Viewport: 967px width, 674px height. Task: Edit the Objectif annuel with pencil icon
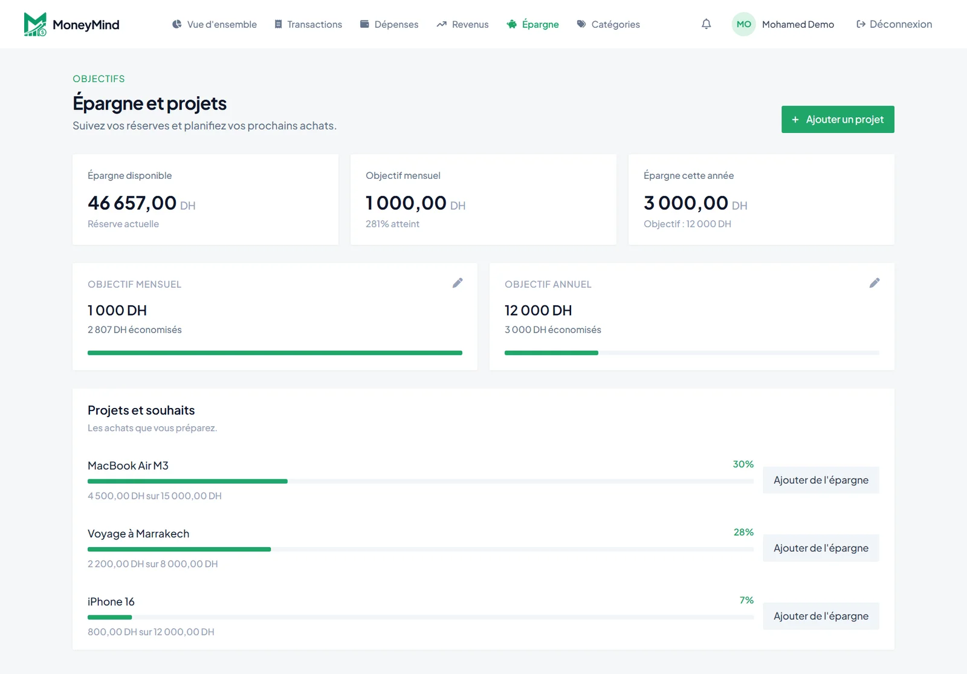tap(875, 283)
